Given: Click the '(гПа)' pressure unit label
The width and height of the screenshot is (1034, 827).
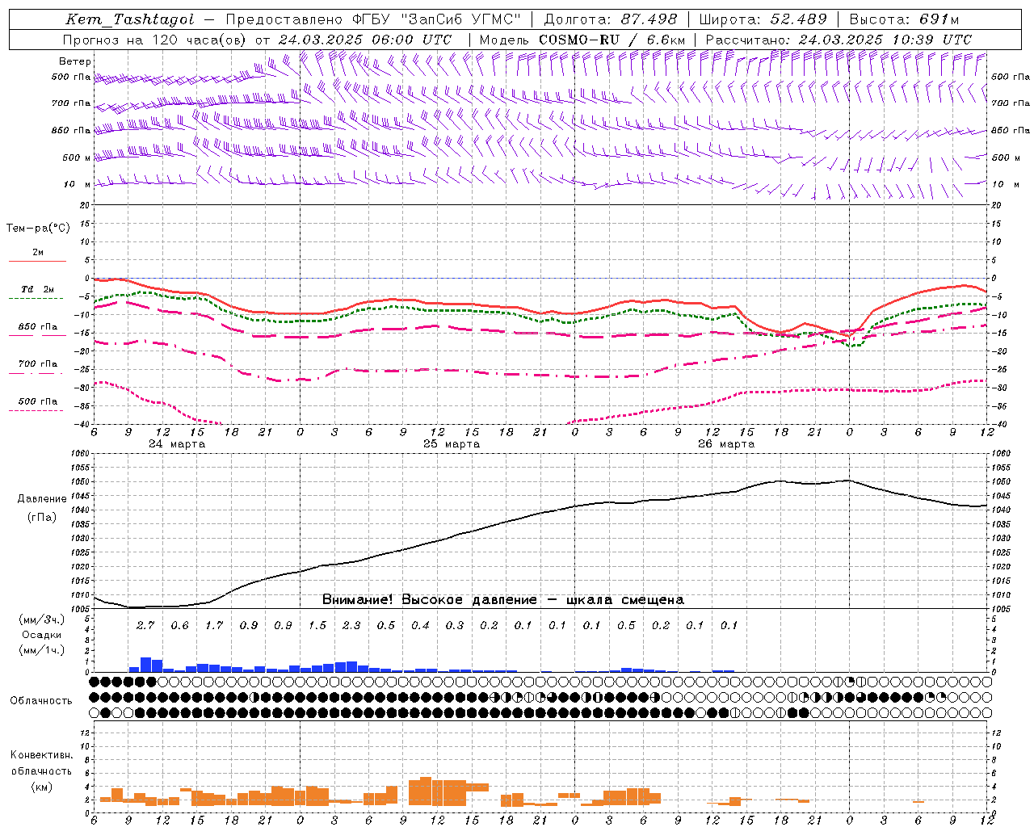Looking at the screenshot, I should pyautogui.click(x=42, y=518).
